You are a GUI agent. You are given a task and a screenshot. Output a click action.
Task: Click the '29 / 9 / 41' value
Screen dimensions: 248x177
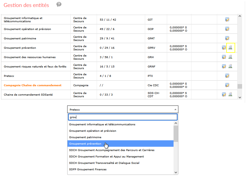[107, 39]
